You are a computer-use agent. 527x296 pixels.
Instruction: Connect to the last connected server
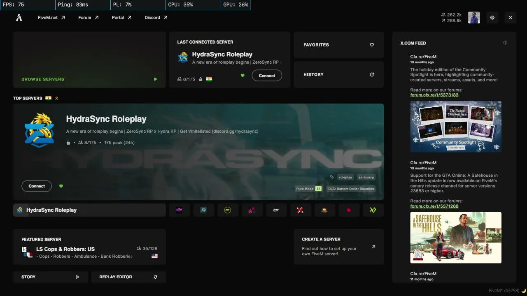267,76
